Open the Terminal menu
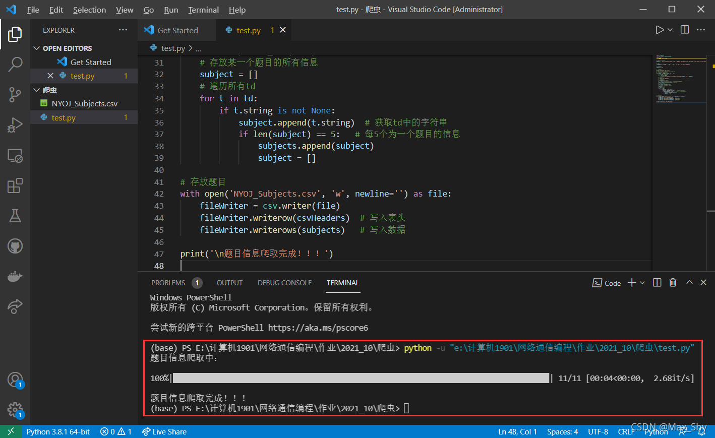This screenshot has height=438, width=715. (204, 10)
